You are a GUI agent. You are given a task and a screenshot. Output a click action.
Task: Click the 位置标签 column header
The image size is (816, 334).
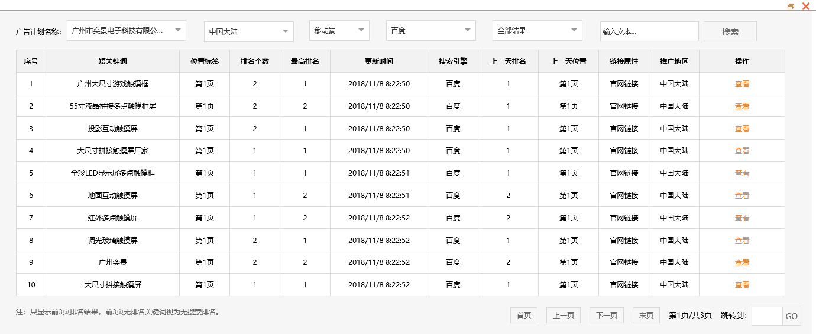(205, 61)
